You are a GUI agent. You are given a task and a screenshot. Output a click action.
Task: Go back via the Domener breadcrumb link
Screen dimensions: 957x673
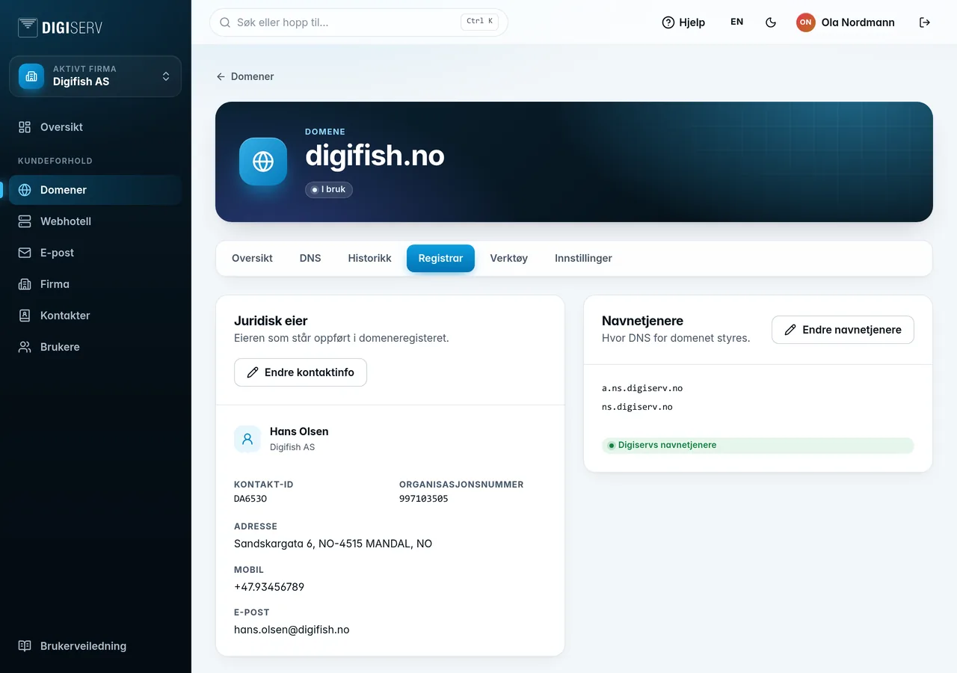245,76
